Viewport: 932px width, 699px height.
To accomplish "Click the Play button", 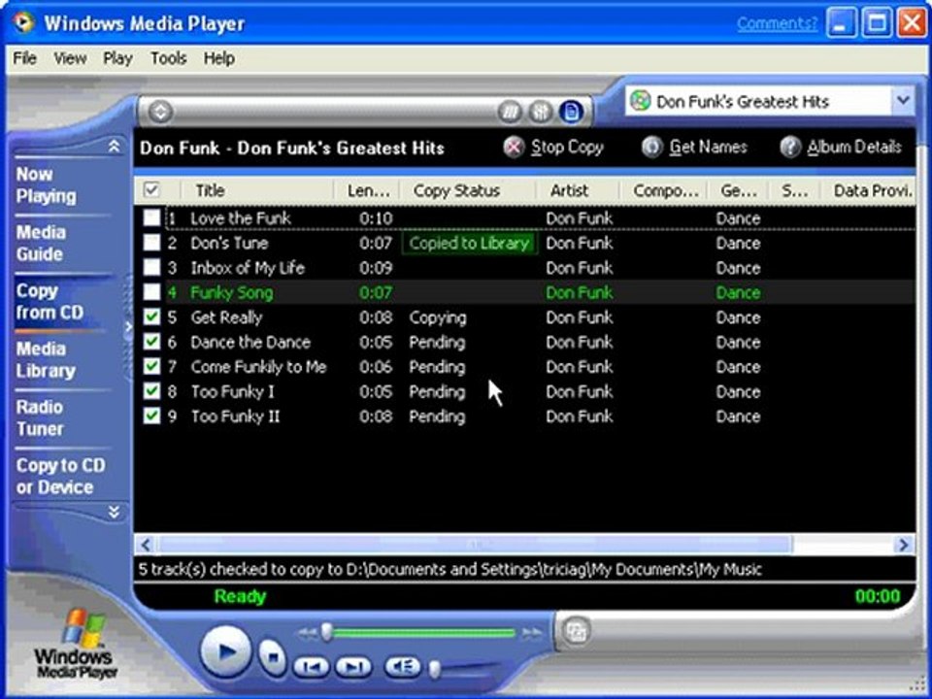I will point(225,652).
